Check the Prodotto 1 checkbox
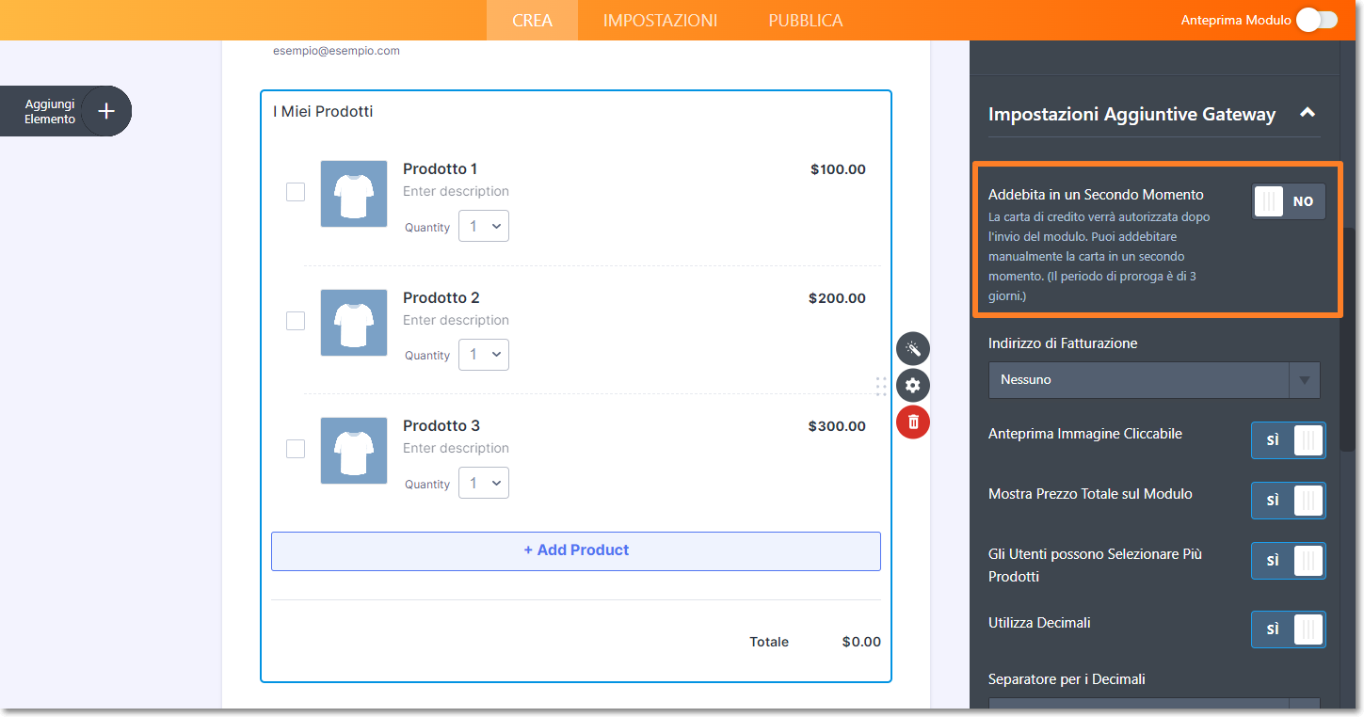 [x=296, y=192]
